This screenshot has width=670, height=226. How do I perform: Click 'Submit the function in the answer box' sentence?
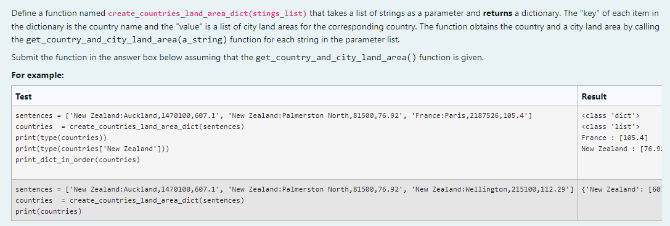pyautogui.click(x=248, y=58)
